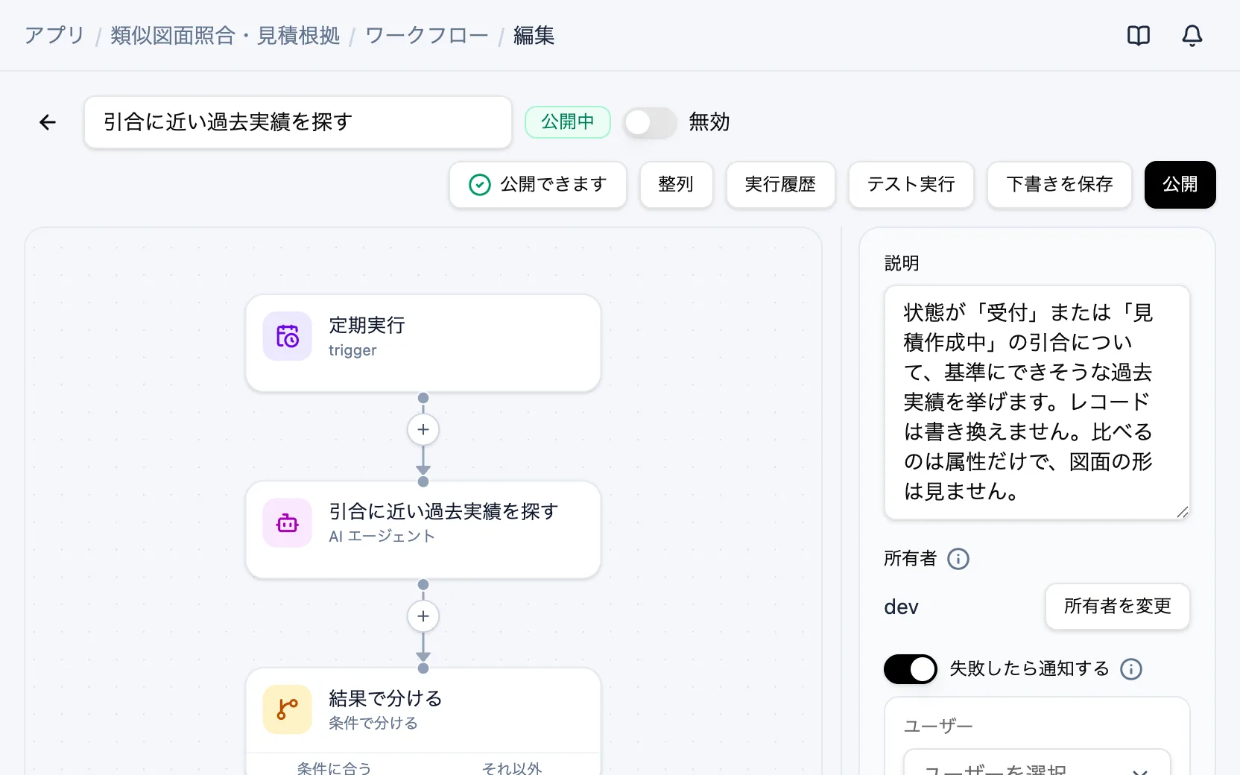Click the 整列 button
1240x775 pixels.
click(x=676, y=185)
